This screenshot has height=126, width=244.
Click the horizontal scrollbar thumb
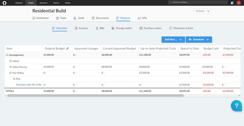point(95,96)
